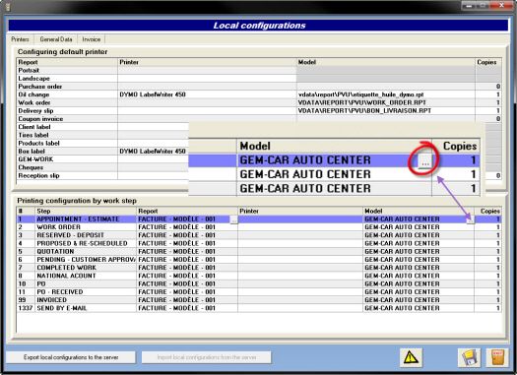Go to the Invoice tab

tap(91, 39)
